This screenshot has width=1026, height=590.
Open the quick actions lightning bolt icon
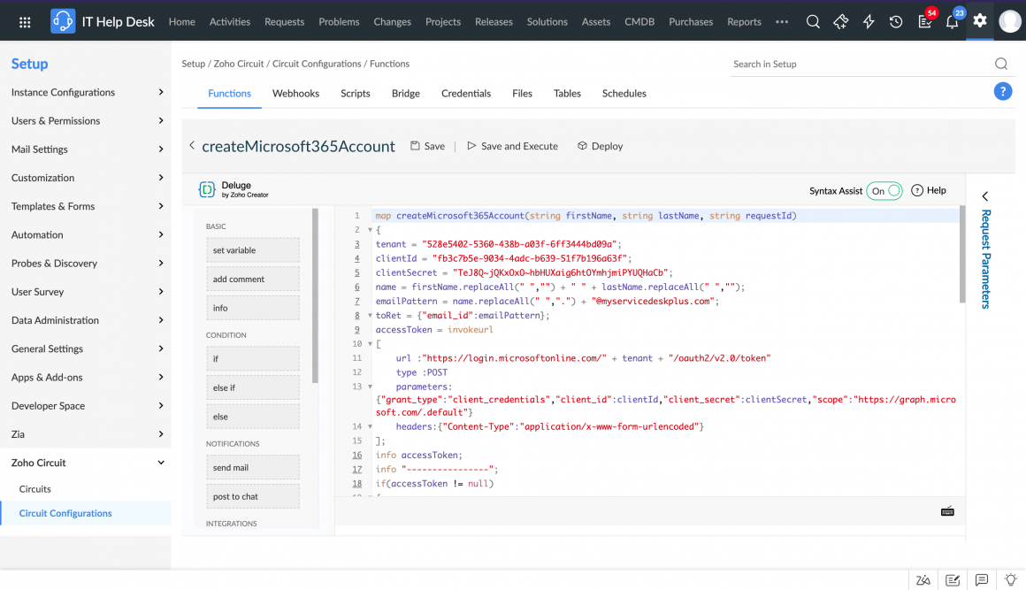(869, 21)
